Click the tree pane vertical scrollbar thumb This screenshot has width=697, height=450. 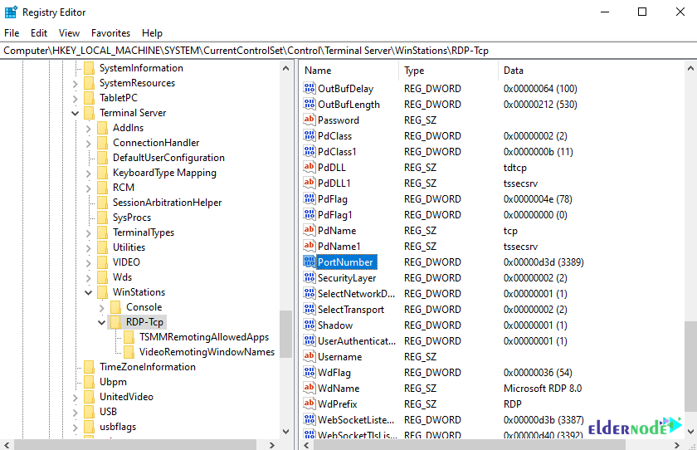click(x=285, y=332)
